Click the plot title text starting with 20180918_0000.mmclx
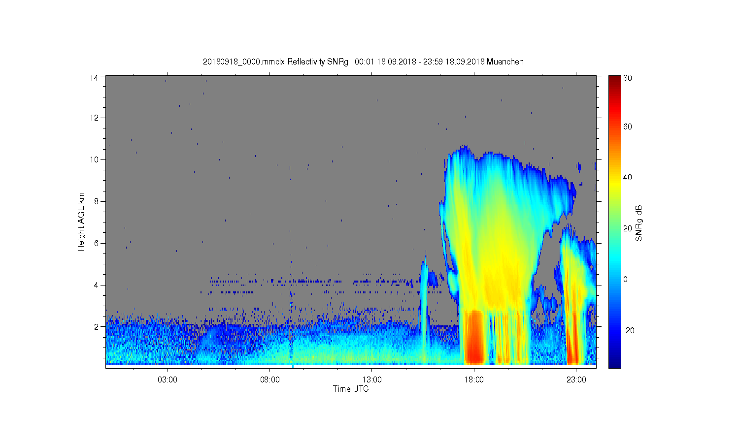Screen dimensions: 739x443 click(363, 62)
